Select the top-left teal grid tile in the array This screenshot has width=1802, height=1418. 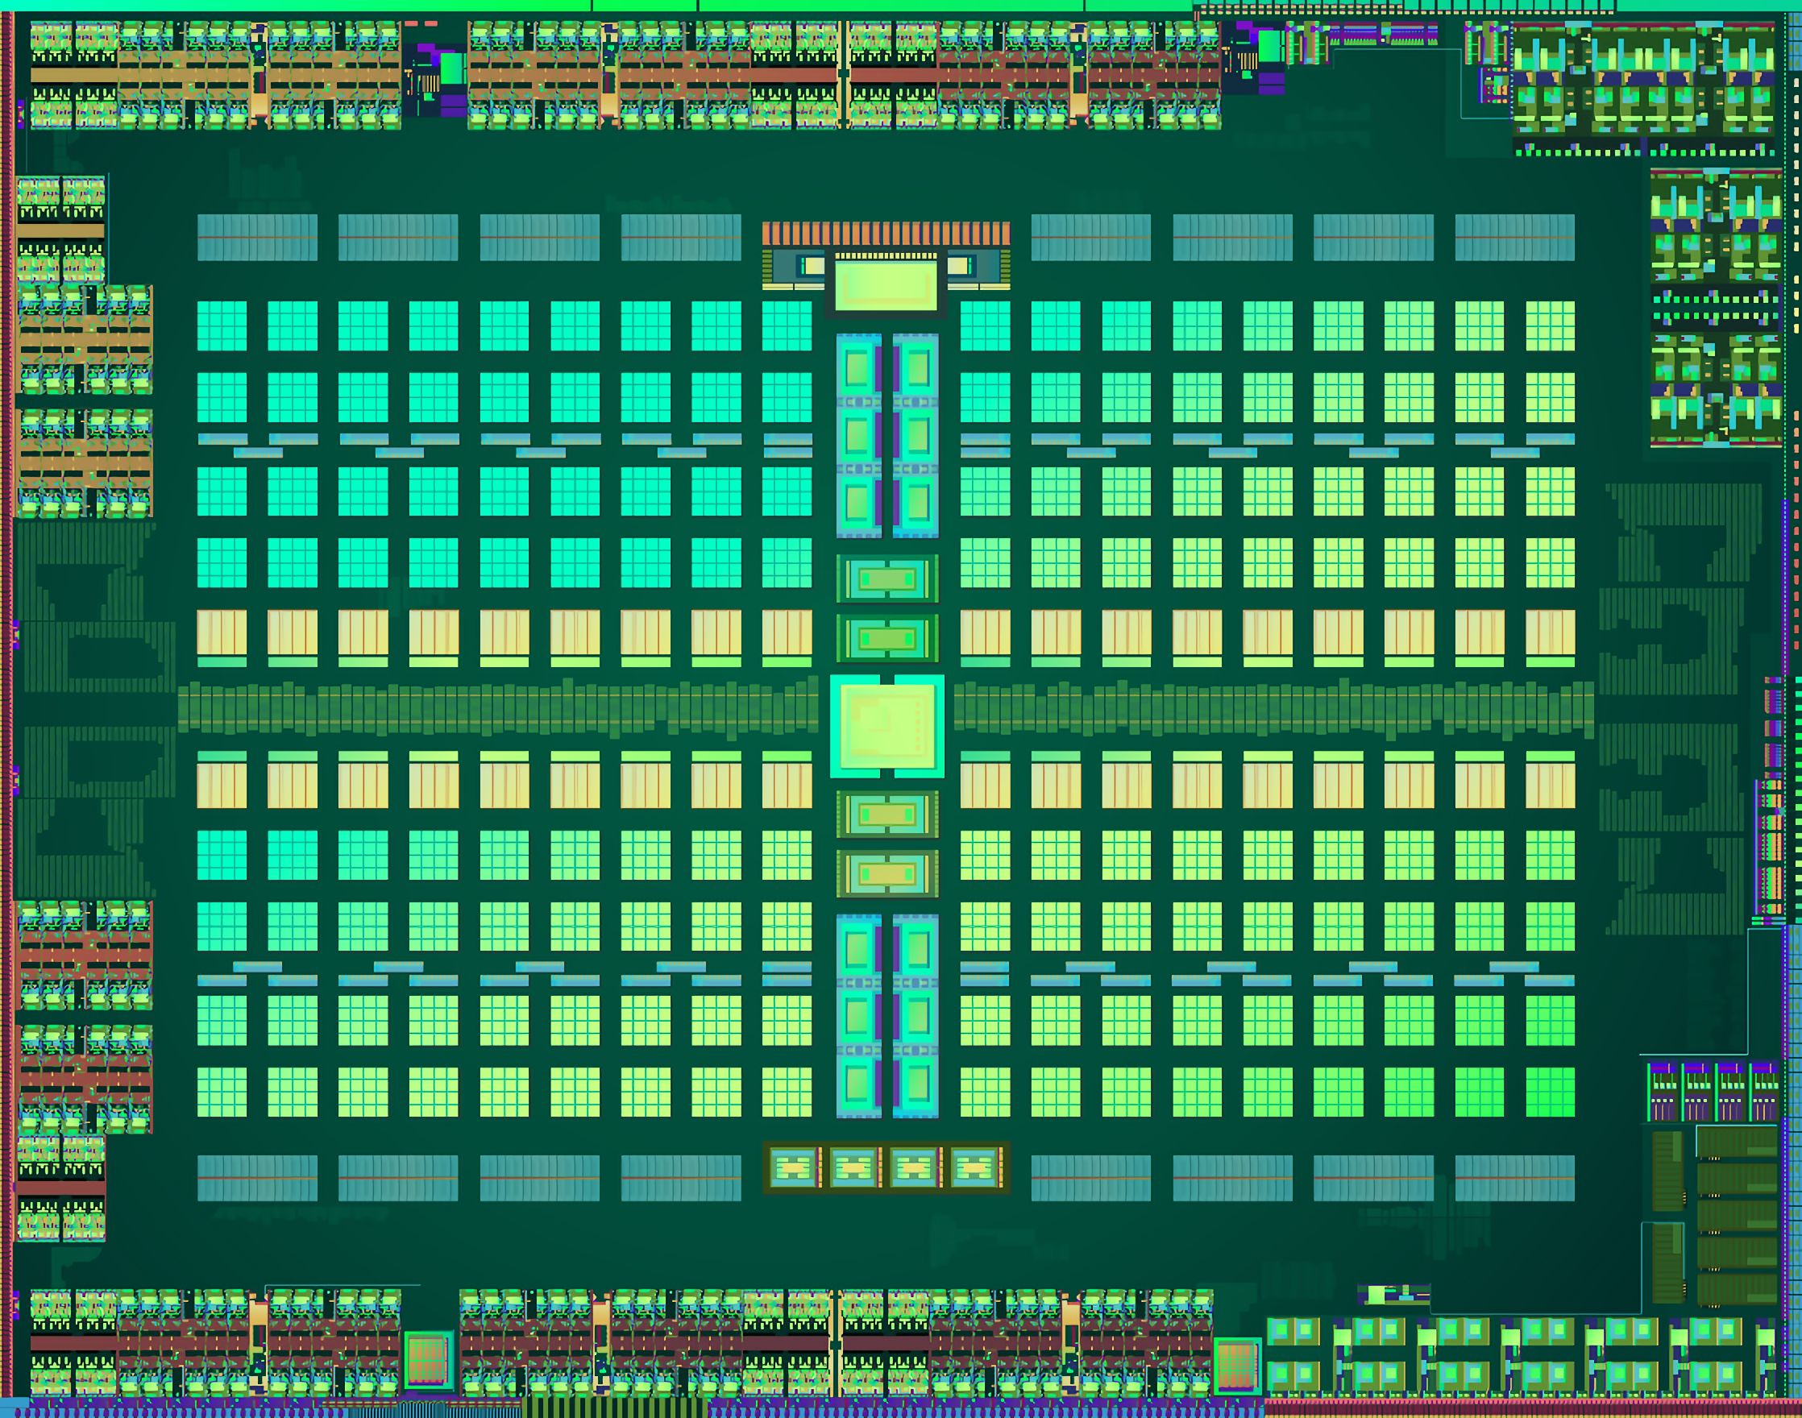click(222, 325)
